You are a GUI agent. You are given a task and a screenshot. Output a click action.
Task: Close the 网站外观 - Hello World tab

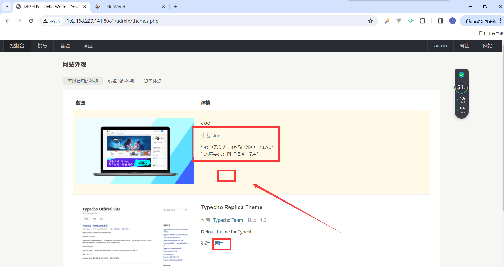tap(85, 7)
